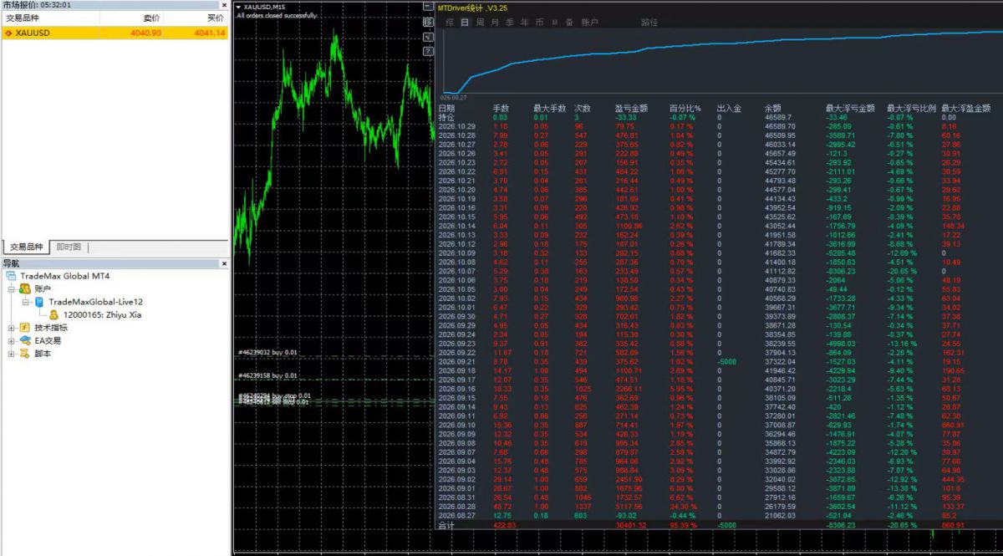Select the XAUUSD row in Market Watch
Viewport: 1003px width, 556px height.
(115, 33)
